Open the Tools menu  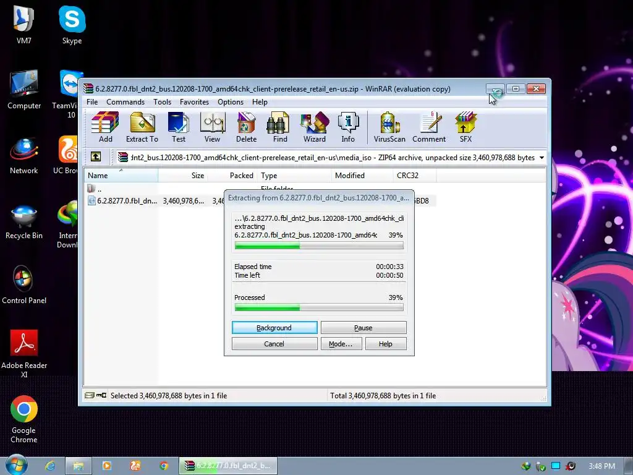(x=163, y=102)
